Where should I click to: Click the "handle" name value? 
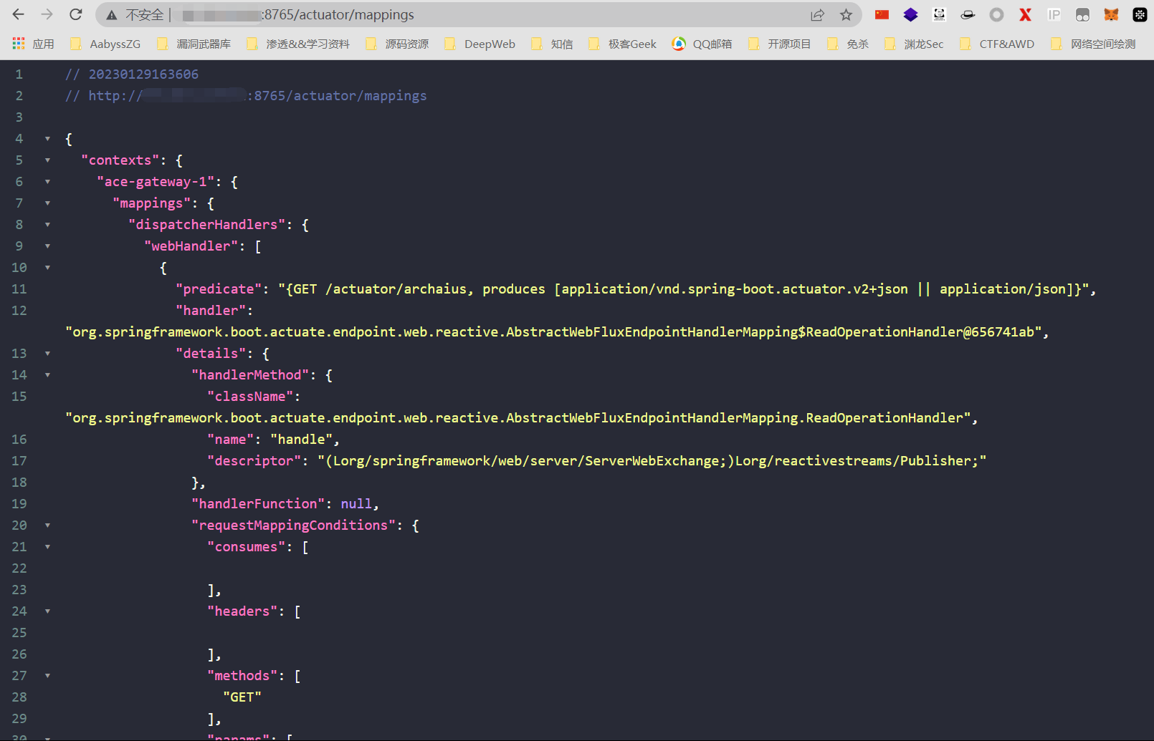click(301, 440)
